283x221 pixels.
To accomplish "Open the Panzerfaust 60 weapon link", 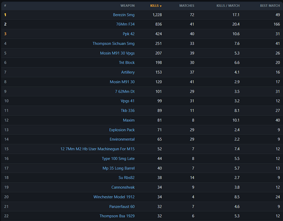I will click(x=122, y=207).
